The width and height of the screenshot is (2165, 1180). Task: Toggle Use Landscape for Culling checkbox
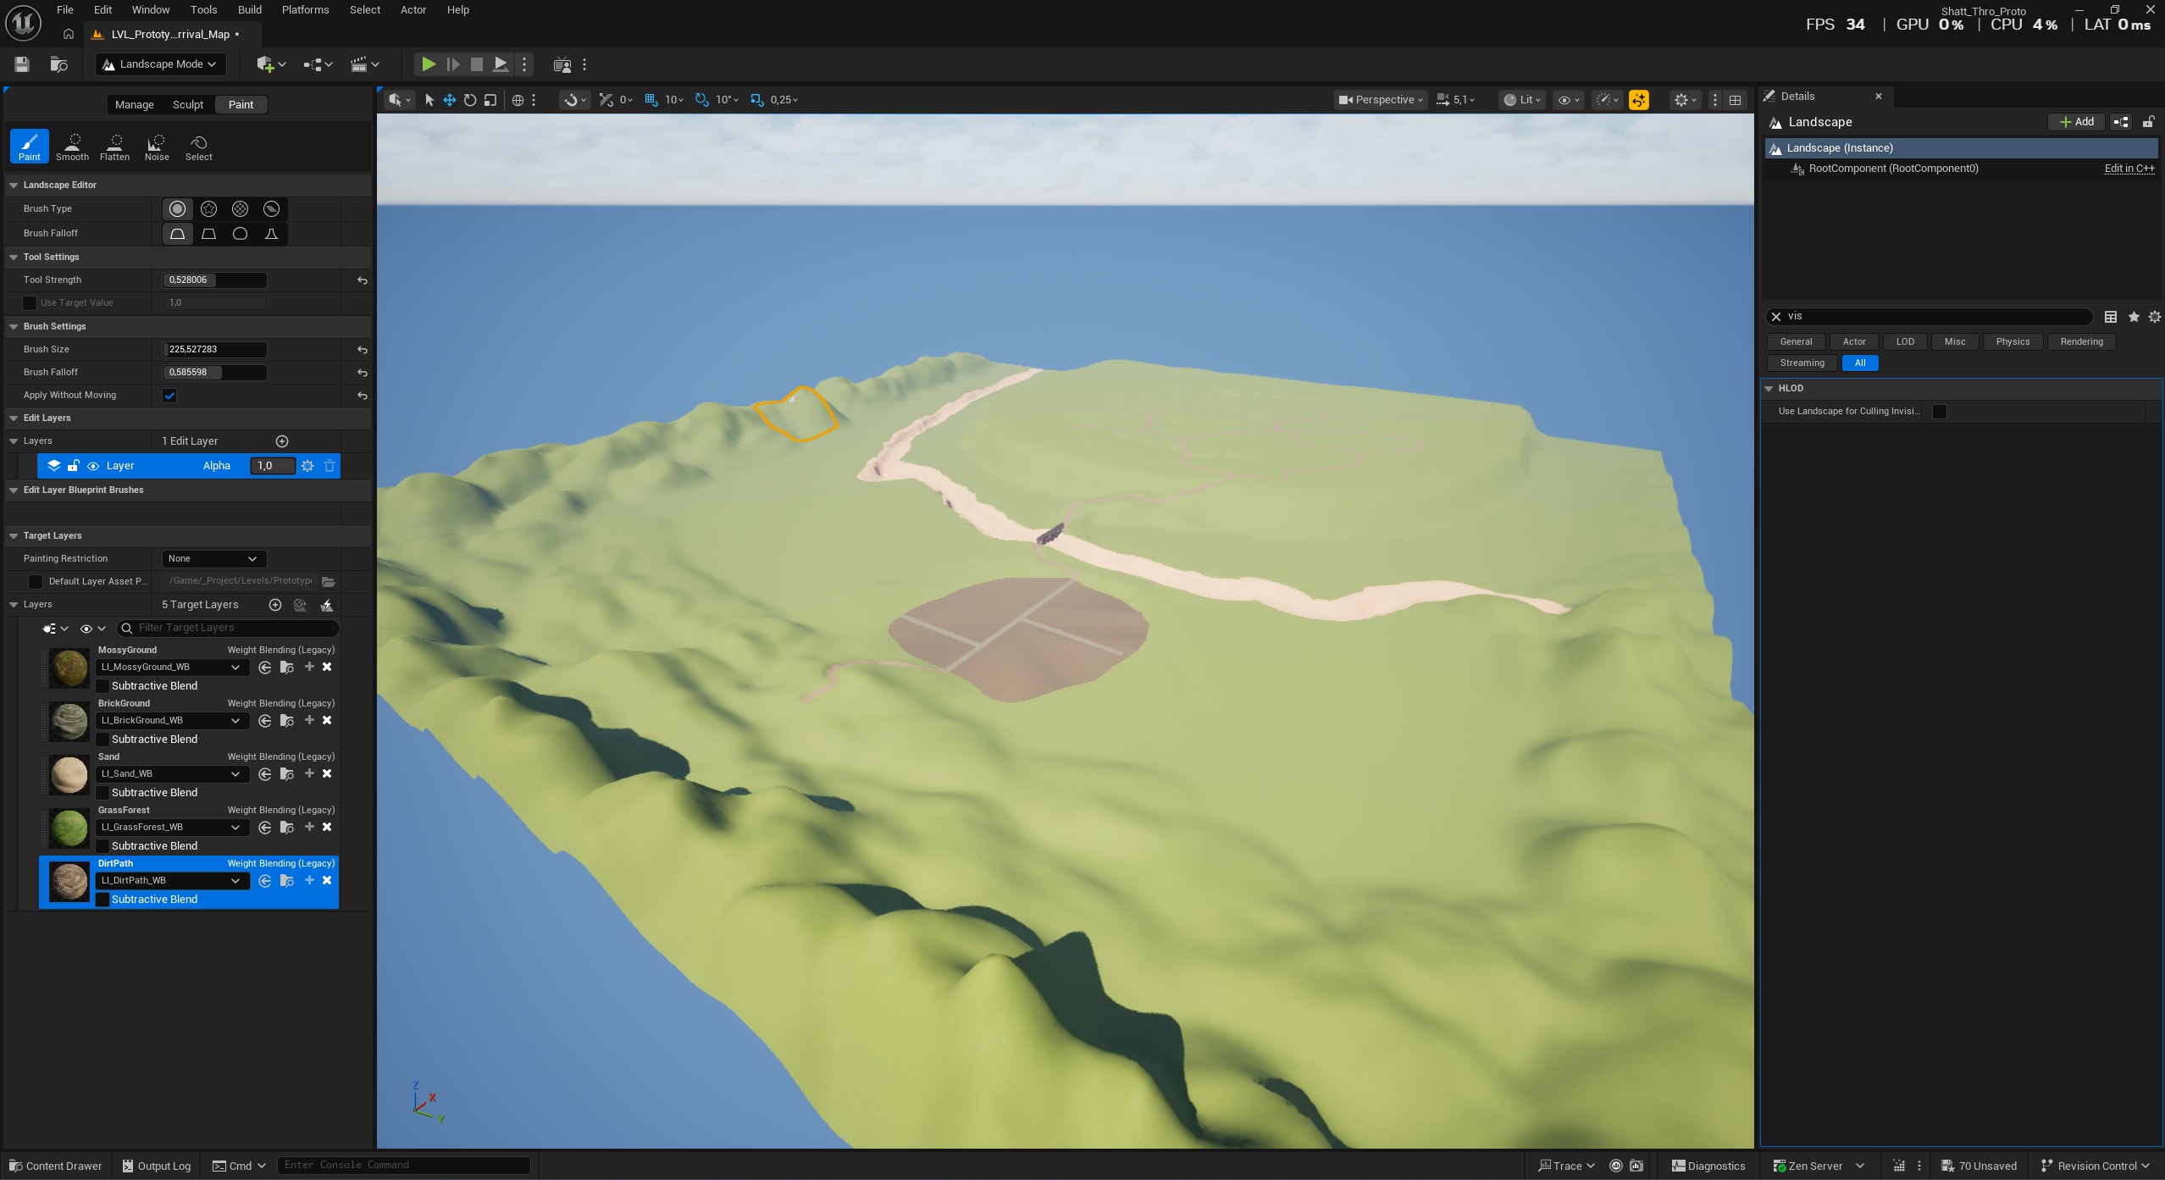tap(1940, 412)
